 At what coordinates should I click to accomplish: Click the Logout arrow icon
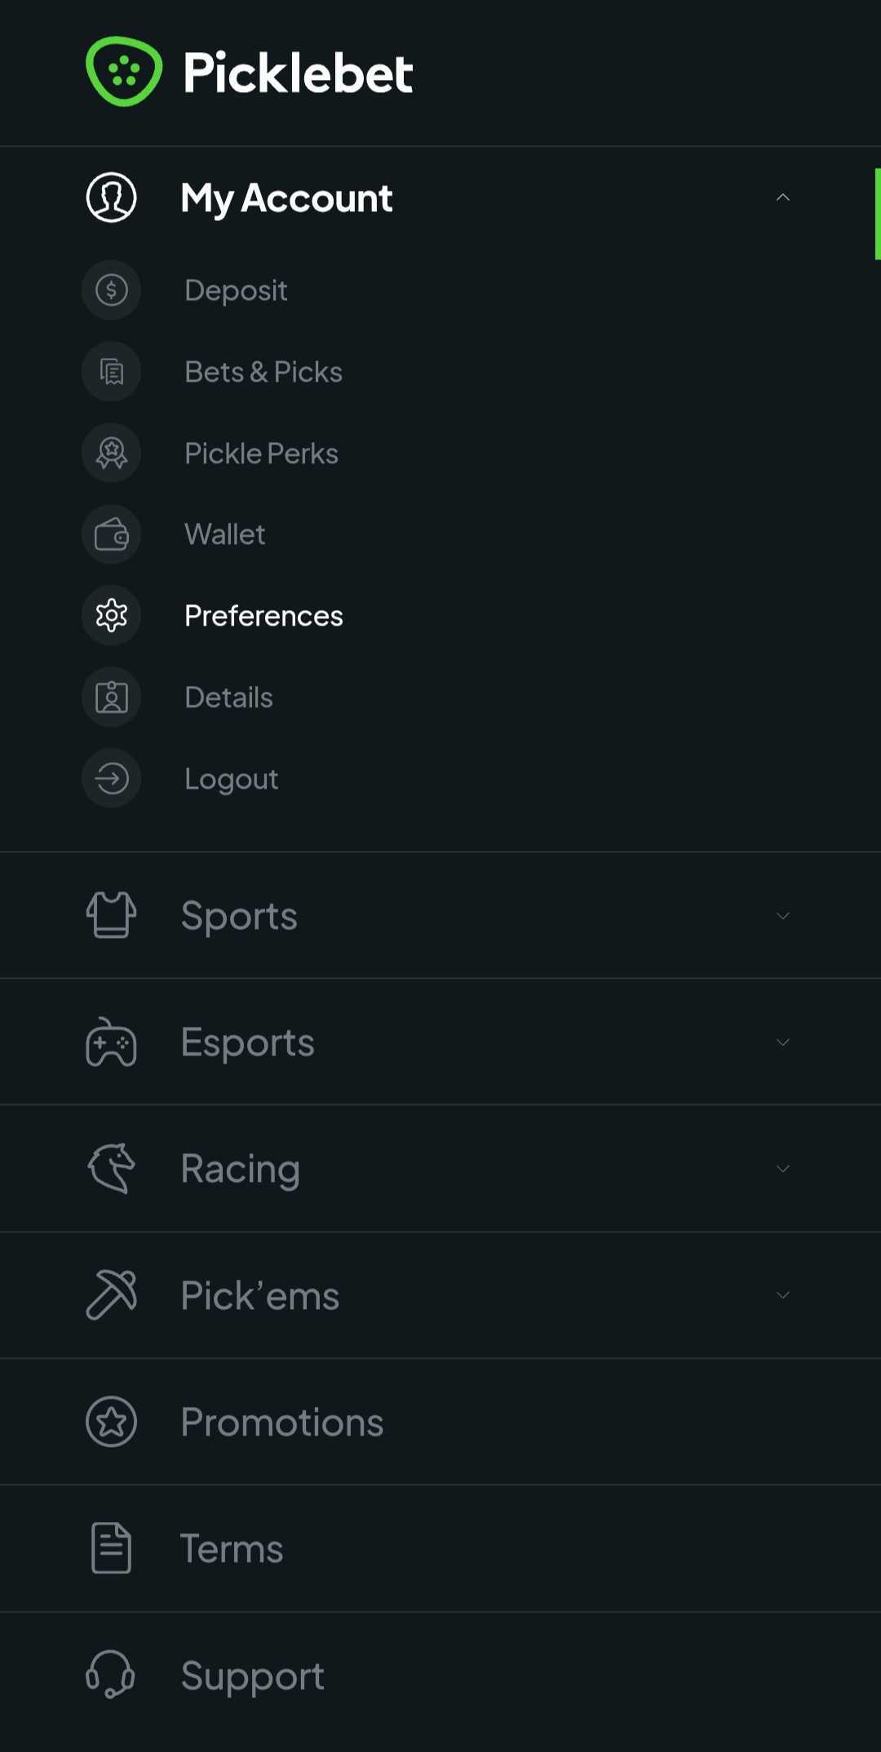[112, 779]
